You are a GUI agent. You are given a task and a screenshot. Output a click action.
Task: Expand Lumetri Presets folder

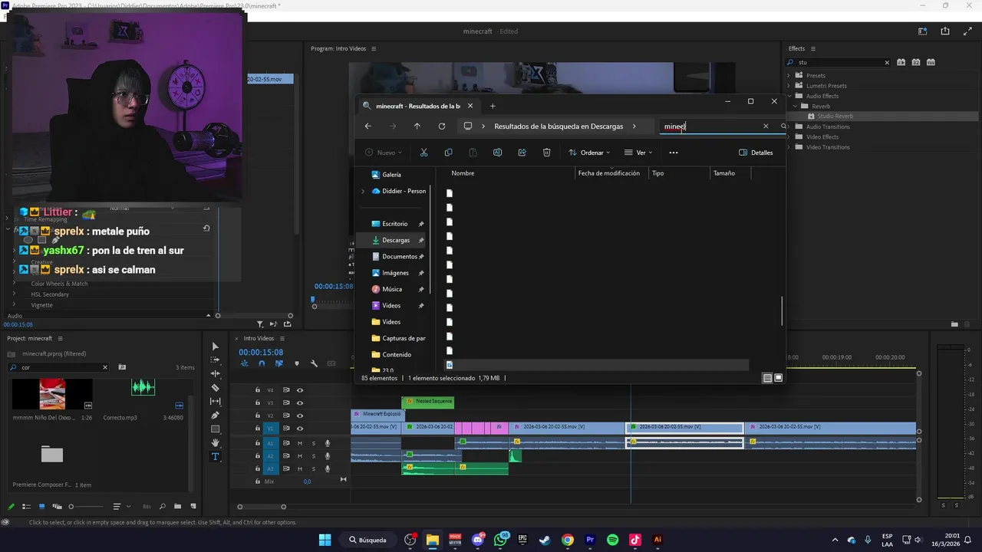[x=789, y=86]
